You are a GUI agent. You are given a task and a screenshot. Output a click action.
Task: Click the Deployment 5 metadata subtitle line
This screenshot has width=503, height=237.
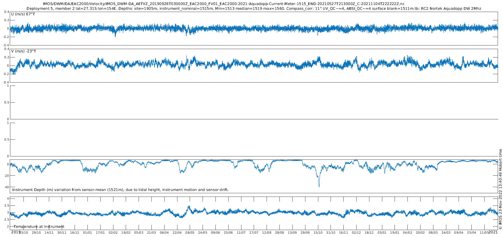click(254, 9)
